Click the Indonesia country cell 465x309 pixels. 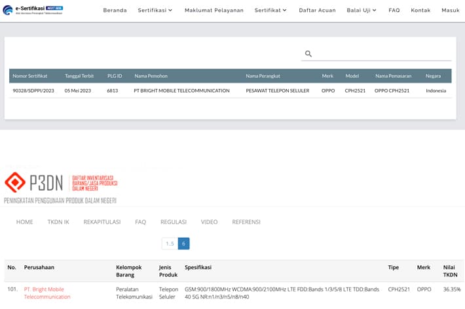point(436,91)
